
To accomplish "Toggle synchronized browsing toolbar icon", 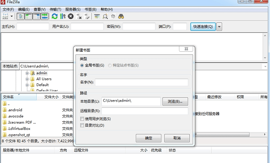I will (113, 17).
